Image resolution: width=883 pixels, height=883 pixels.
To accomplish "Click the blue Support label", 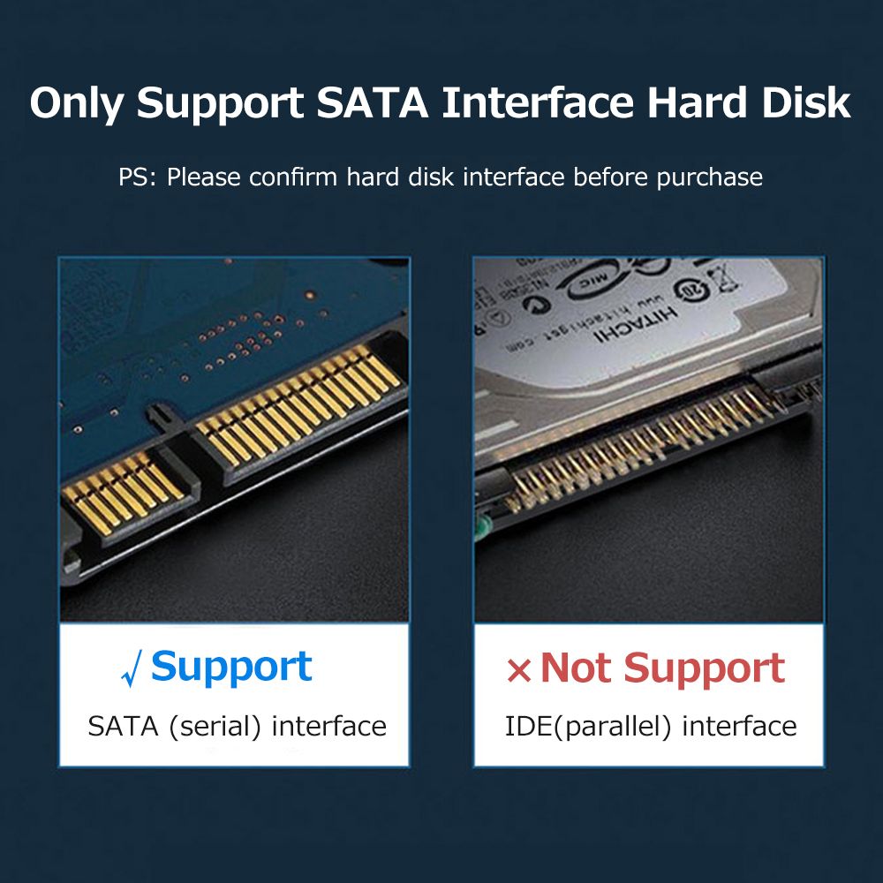I will tap(231, 668).
